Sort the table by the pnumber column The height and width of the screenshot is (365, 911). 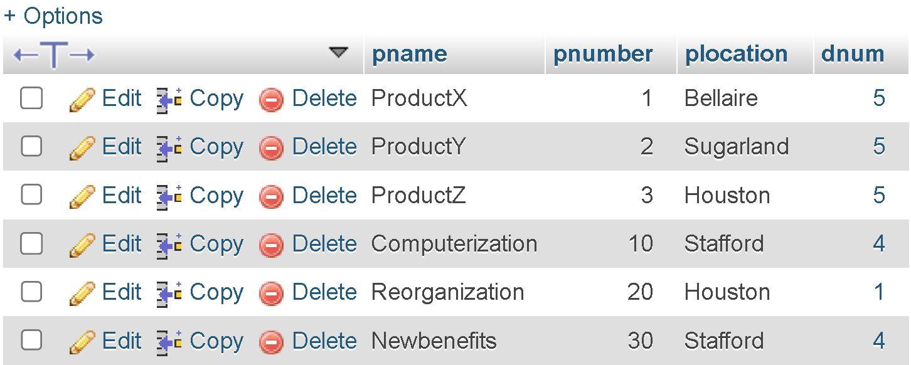click(x=602, y=54)
